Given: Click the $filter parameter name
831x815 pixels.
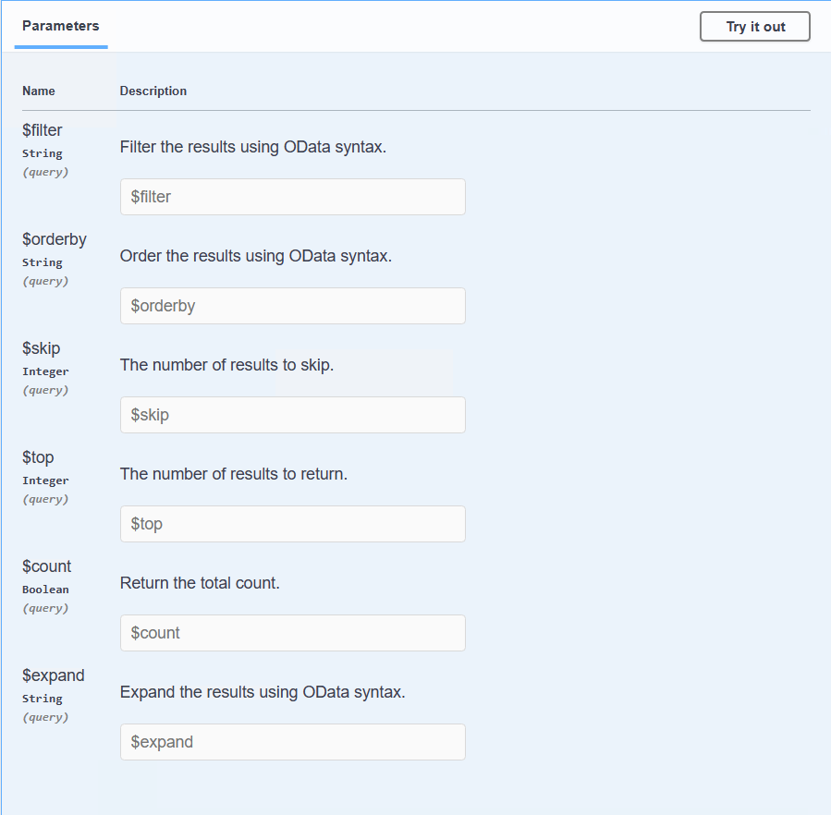Looking at the screenshot, I should pos(43,130).
